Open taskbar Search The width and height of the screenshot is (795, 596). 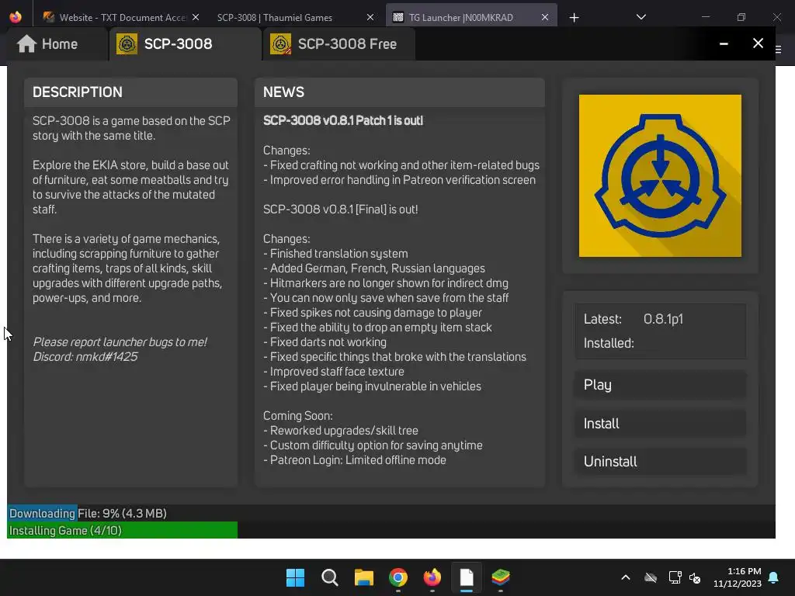coord(329,577)
